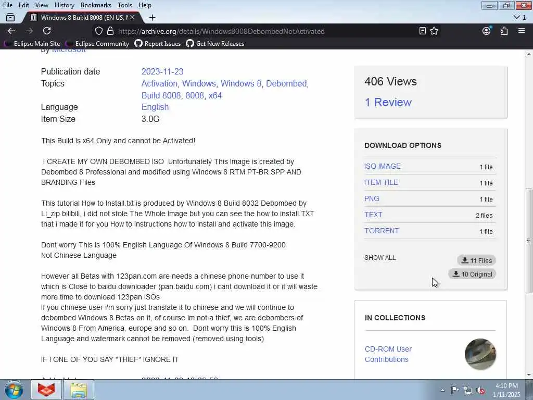Viewport: 533px width, 400px height.
Task: Expand the TEXT download option
Action: pyautogui.click(x=373, y=215)
